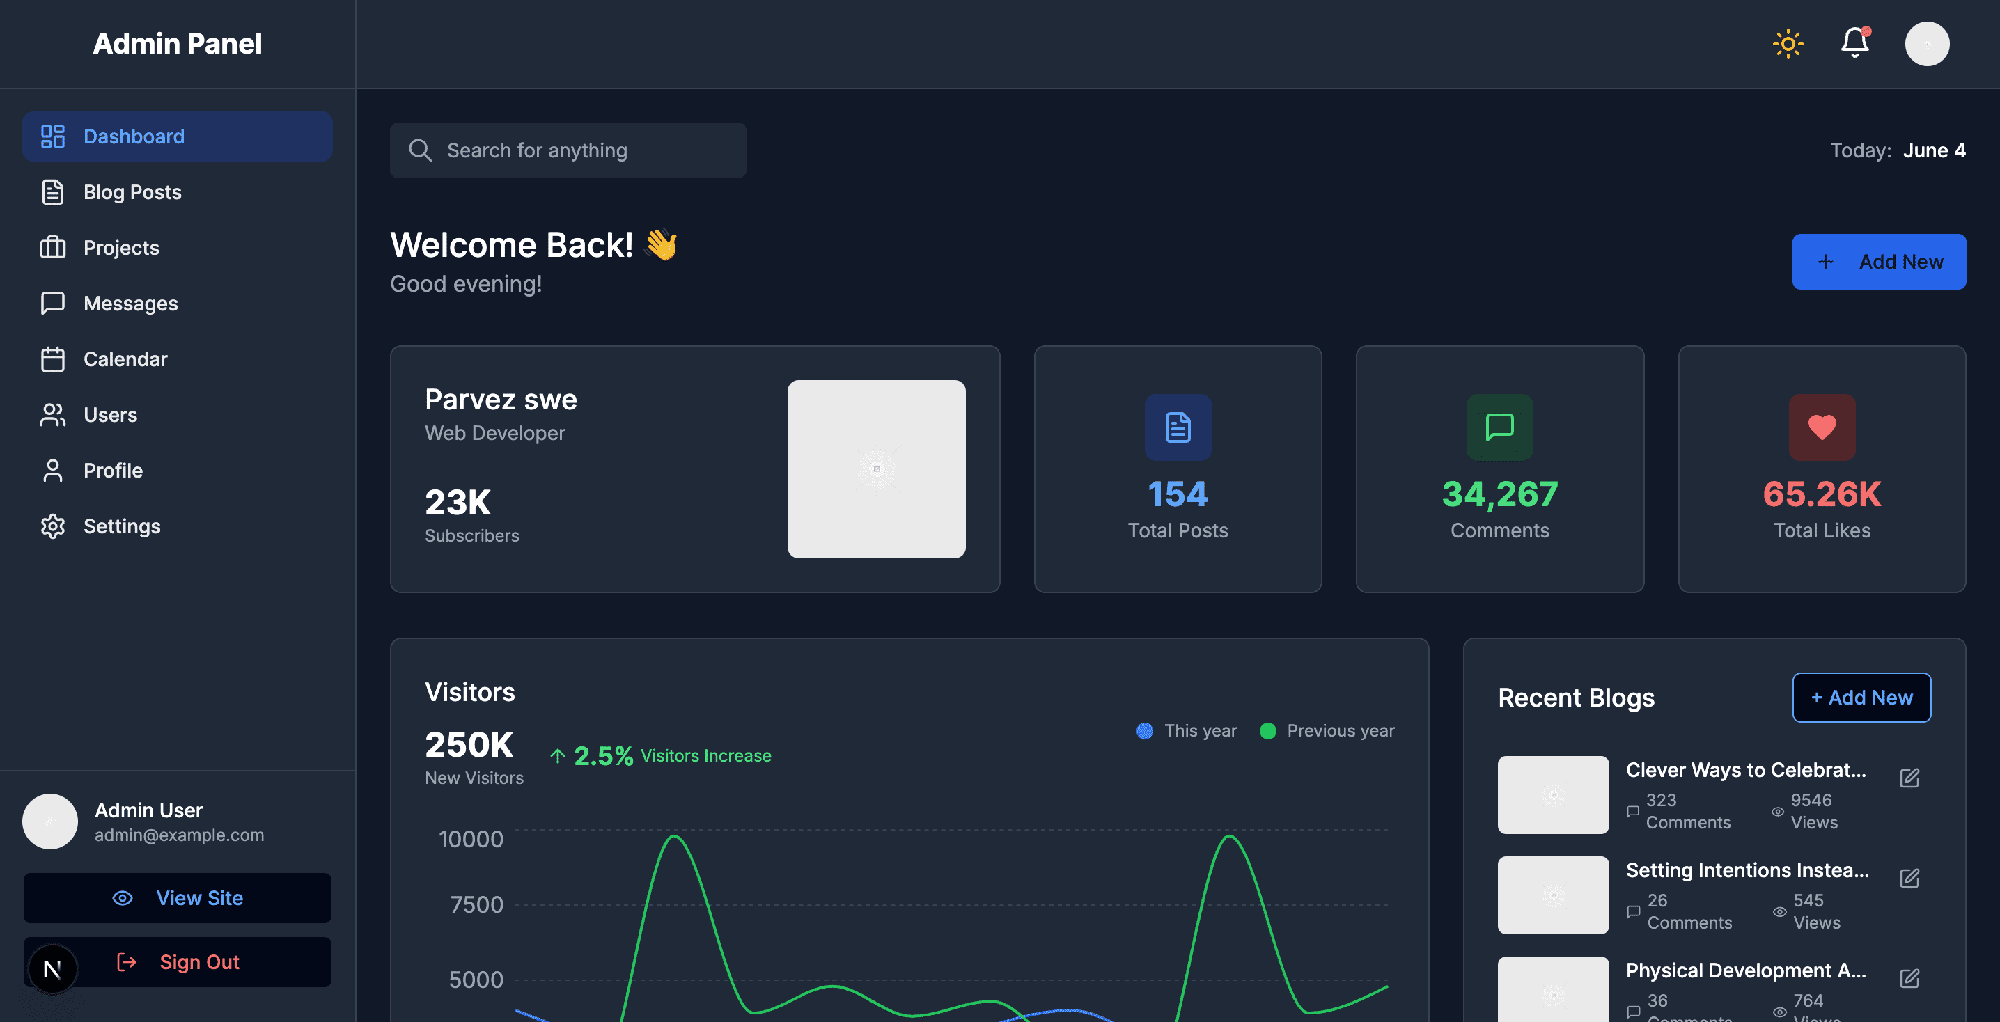Edit the 'Setting Intentions' blog post
2000x1022 pixels.
pyautogui.click(x=1910, y=879)
